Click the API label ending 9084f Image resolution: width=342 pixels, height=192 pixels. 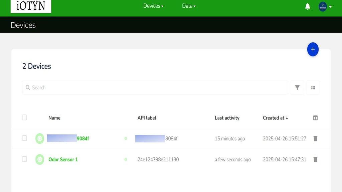click(156, 138)
